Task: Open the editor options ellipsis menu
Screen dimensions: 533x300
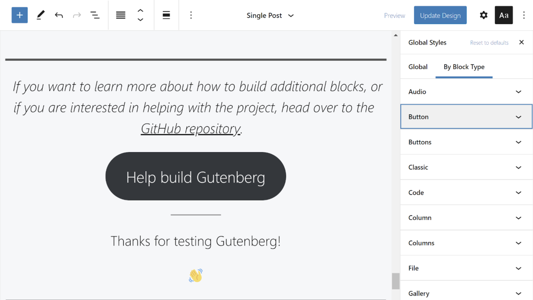Action: (524, 15)
